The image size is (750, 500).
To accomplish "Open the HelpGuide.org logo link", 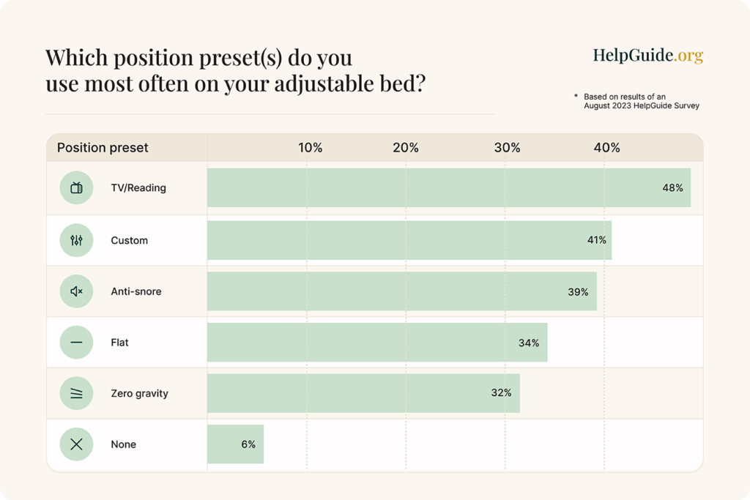I will click(647, 56).
